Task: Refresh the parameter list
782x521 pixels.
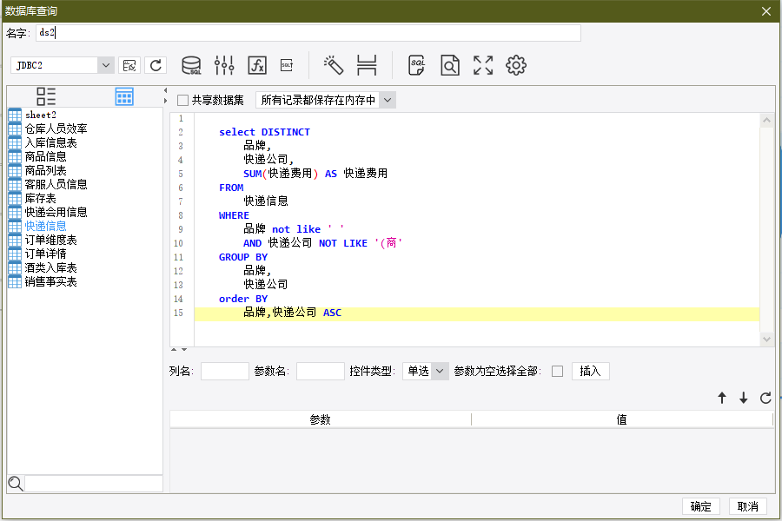Action: (765, 398)
